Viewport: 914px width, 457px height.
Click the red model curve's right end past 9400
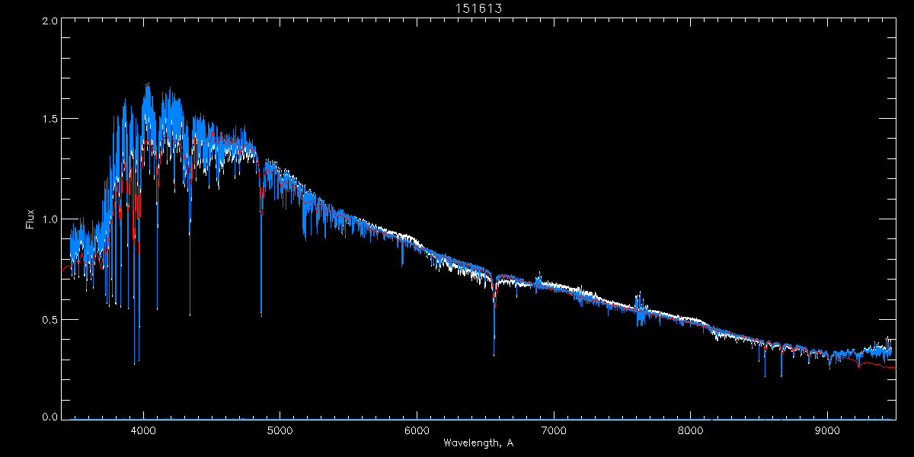[893, 367]
